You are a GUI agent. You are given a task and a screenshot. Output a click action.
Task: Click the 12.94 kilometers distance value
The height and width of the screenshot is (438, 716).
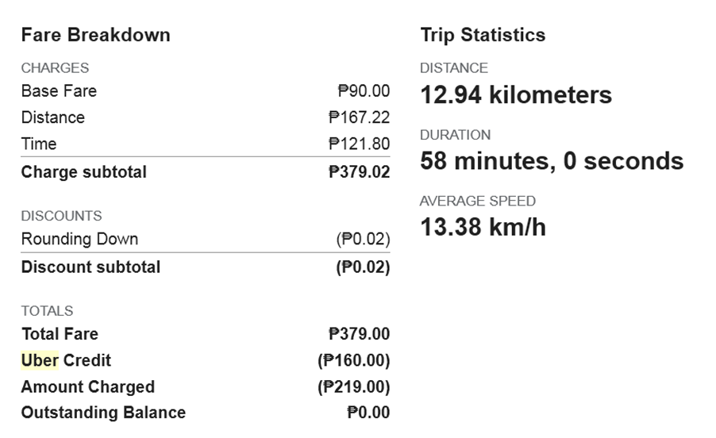pos(516,95)
